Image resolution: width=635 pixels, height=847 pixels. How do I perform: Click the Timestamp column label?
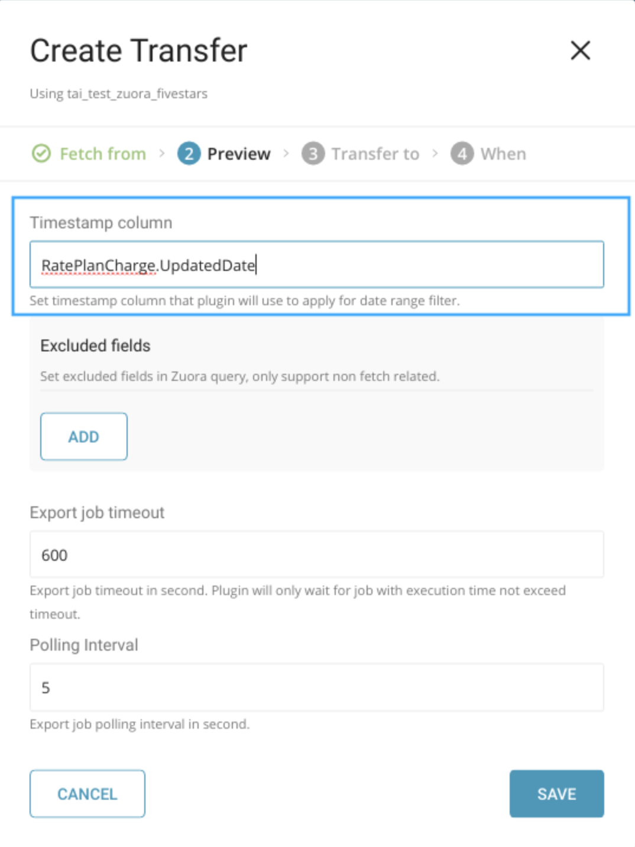click(x=101, y=223)
